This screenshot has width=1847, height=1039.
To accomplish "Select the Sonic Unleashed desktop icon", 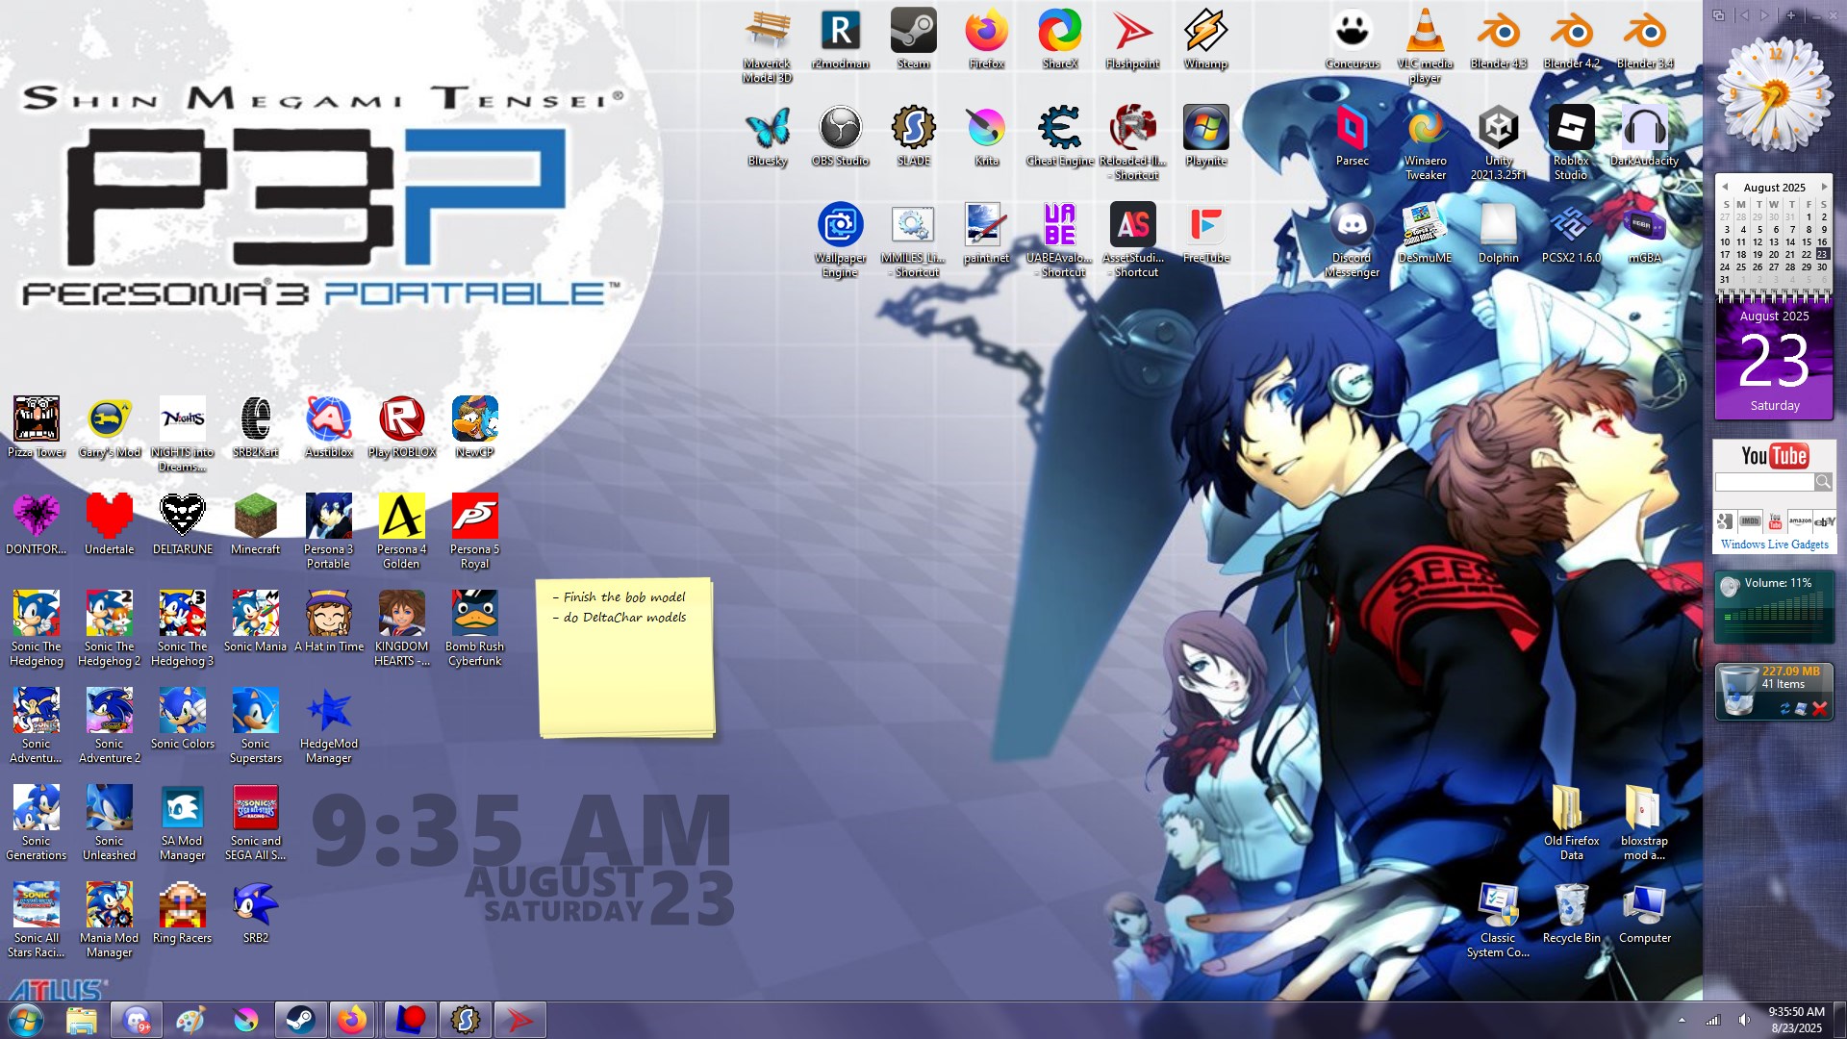I will click(110, 823).
